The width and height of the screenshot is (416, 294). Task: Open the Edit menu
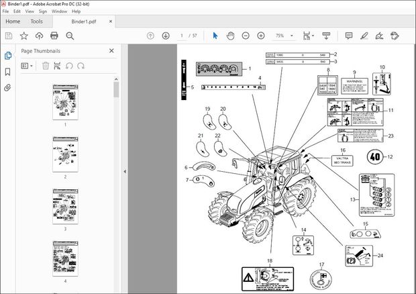click(x=17, y=11)
